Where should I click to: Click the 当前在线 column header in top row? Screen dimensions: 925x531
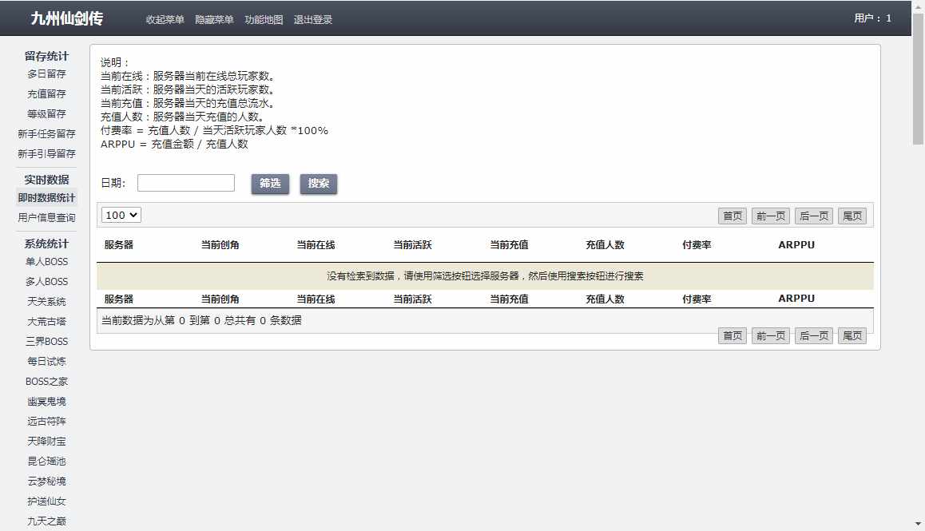tap(316, 245)
